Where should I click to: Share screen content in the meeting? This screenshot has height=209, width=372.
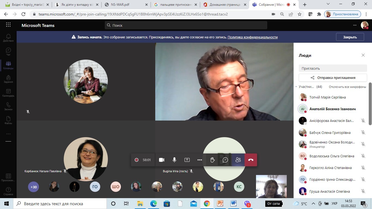pos(187,160)
